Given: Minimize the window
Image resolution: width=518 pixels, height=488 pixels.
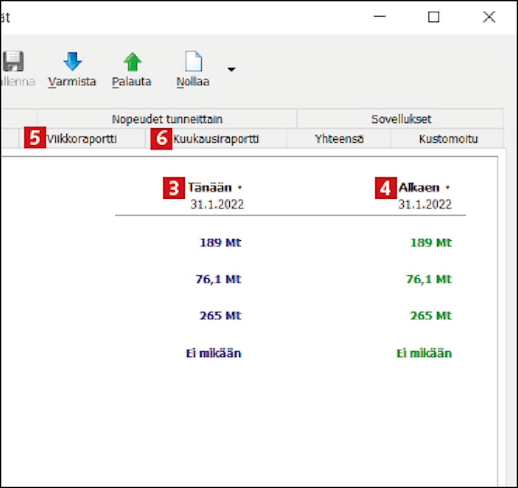Looking at the screenshot, I should tap(380, 17).
